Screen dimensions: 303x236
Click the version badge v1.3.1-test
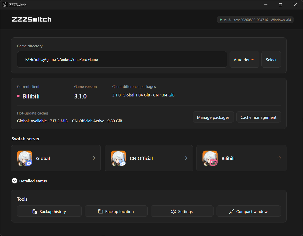pyautogui.click(x=255, y=20)
